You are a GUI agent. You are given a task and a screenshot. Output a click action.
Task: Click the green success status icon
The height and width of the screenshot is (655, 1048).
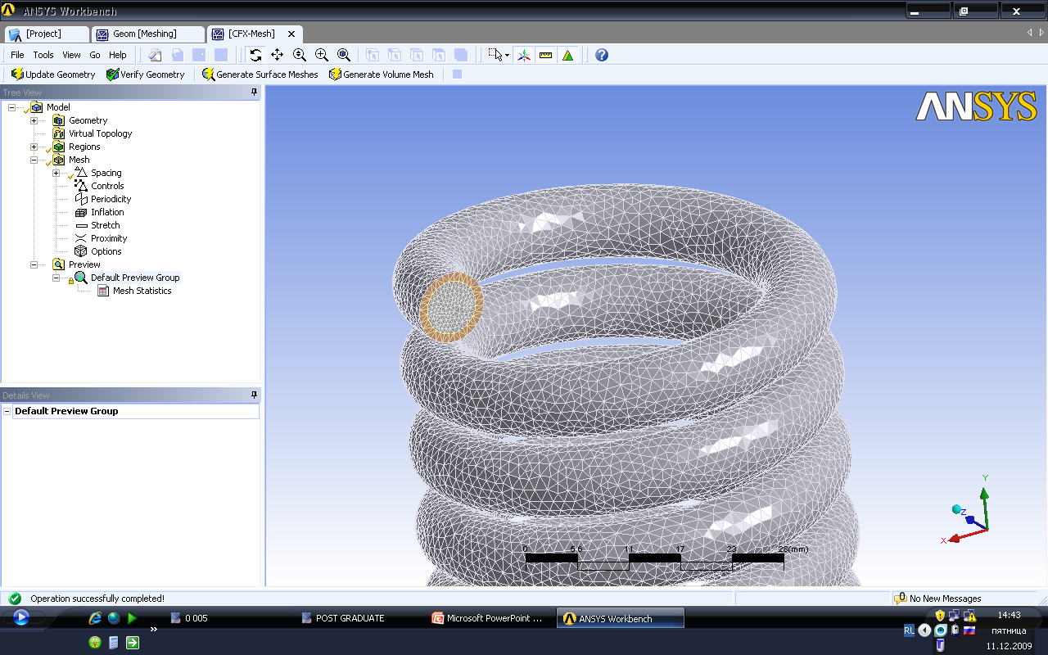point(15,599)
